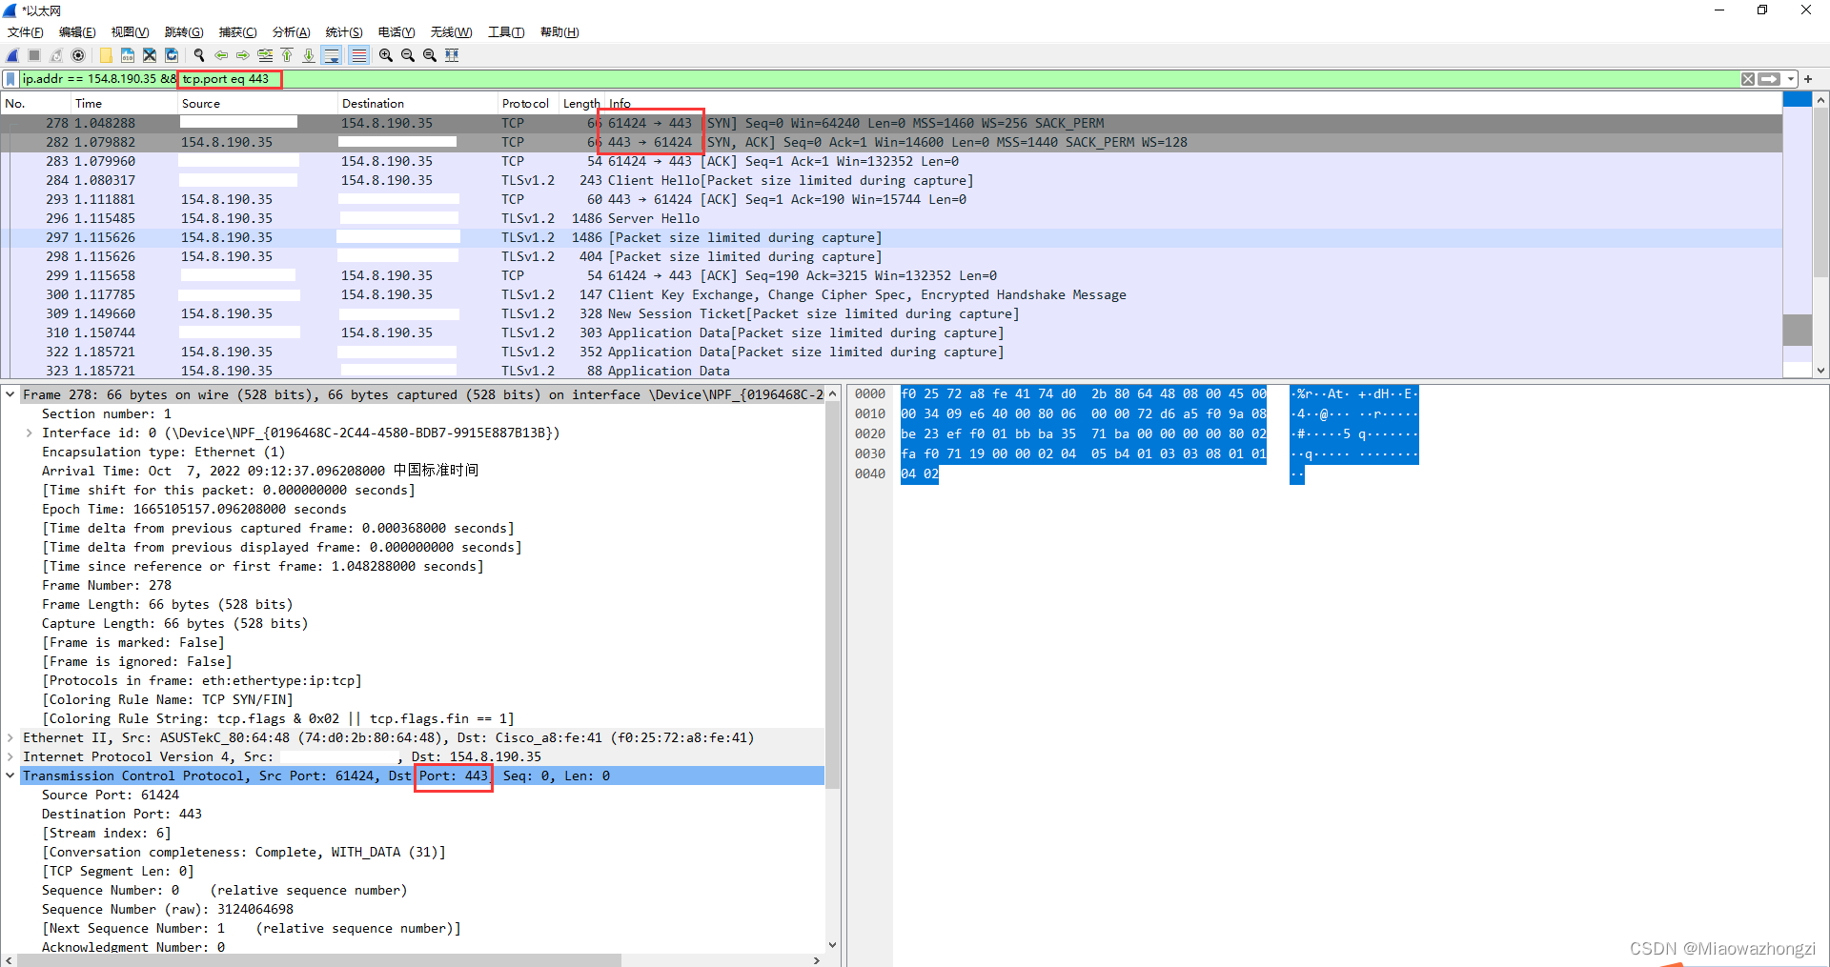Open the 电话(Y) menu
Image resolution: width=1830 pixels, height=967 pixels.
(396, 32)
